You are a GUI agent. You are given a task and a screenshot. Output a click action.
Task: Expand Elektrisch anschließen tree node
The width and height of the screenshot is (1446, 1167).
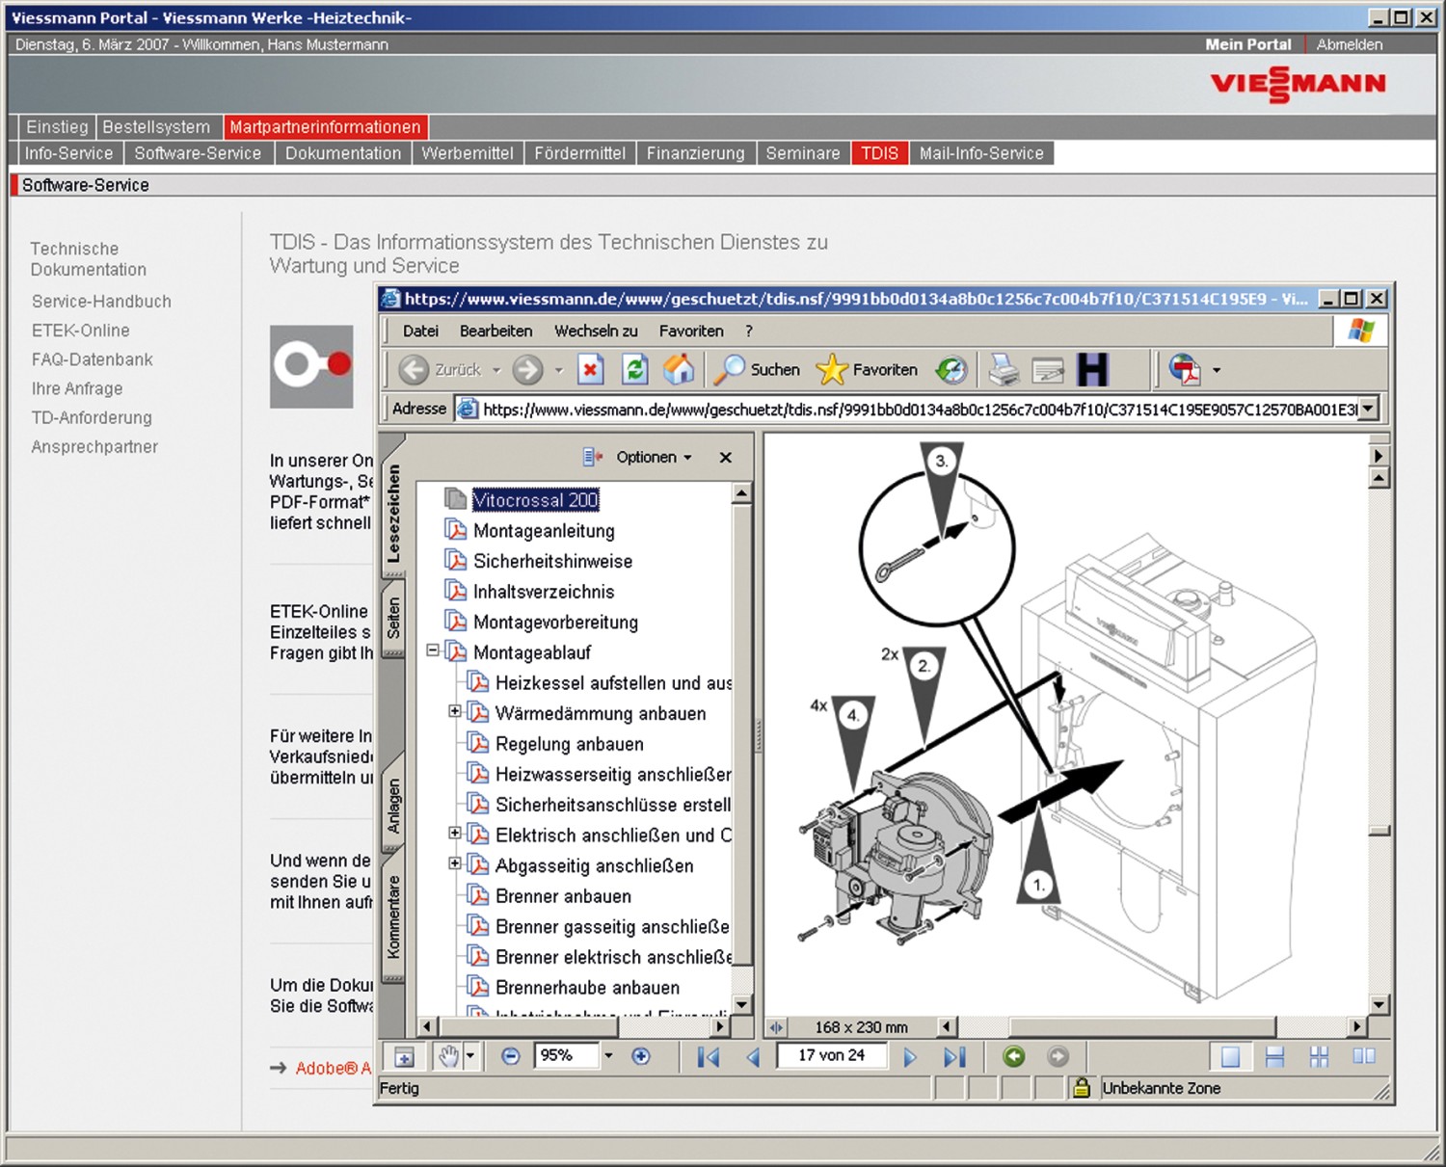tap(455, 833)
